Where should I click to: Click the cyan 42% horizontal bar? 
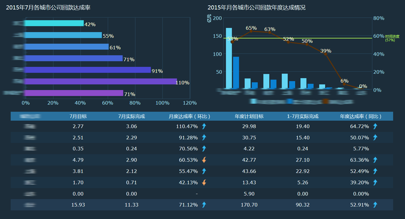click(54, 23)
